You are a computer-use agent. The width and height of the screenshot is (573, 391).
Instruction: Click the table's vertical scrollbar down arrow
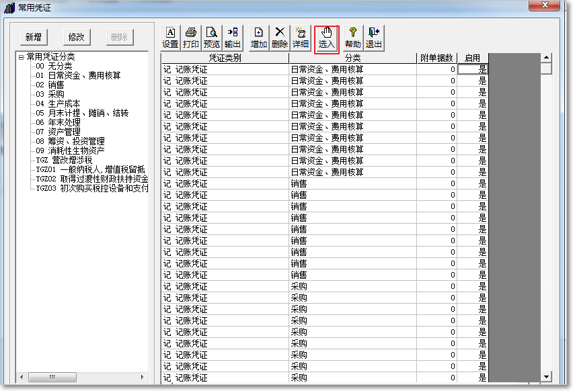pyautogui.click(x=546, y=377)
